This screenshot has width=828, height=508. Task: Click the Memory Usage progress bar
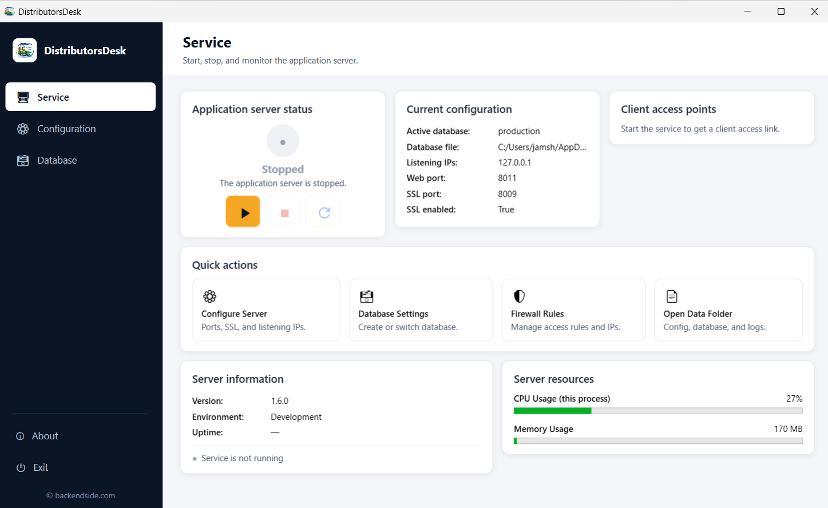pyautogui.click(x=658, y=441)
